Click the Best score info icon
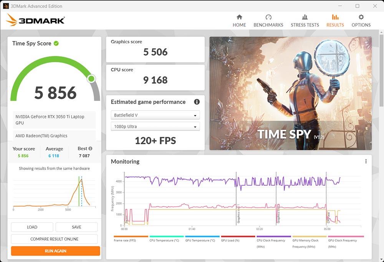This screenshot has width=384, height=262. [90, 148]
